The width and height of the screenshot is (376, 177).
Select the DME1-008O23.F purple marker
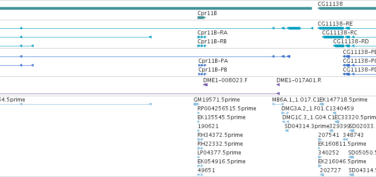(205, 85)
